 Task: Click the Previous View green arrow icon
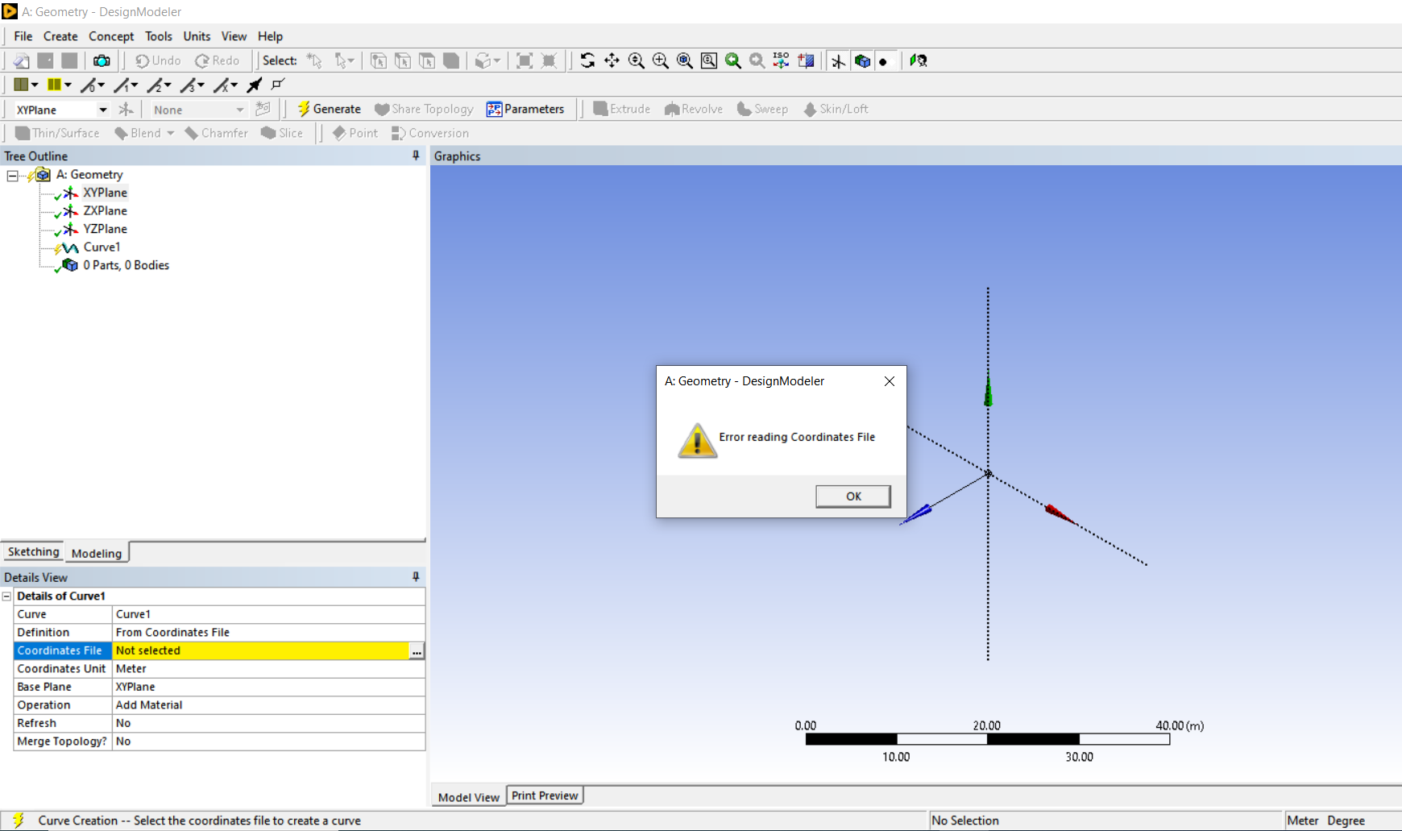tap(732, 60)
